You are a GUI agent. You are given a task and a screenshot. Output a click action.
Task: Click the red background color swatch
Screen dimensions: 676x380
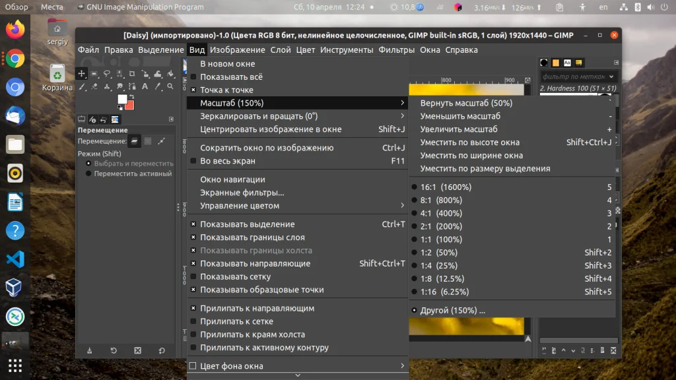click(x=131, y=106)
